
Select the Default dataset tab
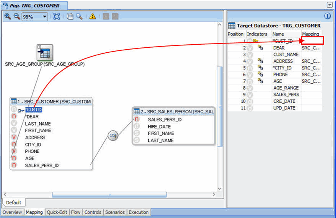point(14,202)
